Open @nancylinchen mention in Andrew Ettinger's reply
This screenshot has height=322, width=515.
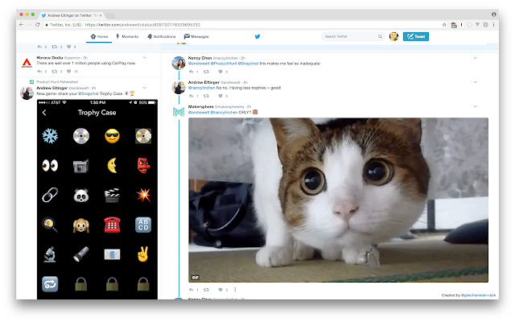pyautogui.click(x=201, y=88)
